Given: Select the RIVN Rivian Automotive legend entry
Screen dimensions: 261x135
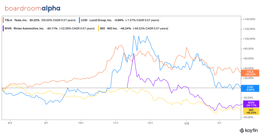Looking at the screenshot, I should [x=49, y=29].
